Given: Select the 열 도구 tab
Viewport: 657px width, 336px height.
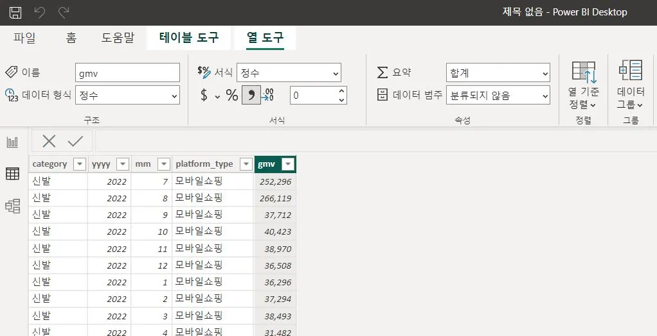Looking at the screenshot, I should click(265, 38).
